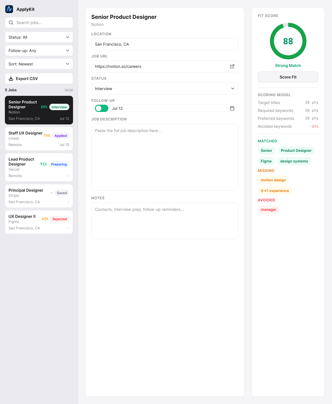
Task: Select the Staff UX Designer Linear job
Action: (39, 139)
